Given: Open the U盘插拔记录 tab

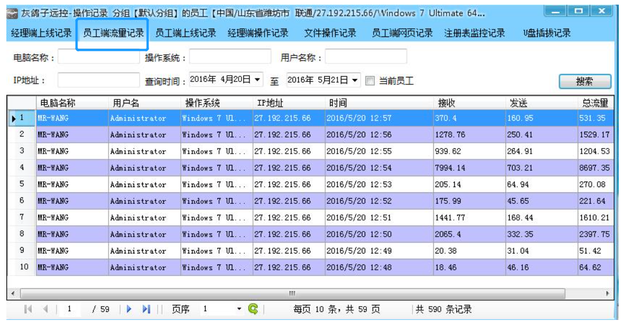Looking at the screenshot, I should [x=547, y=33].
